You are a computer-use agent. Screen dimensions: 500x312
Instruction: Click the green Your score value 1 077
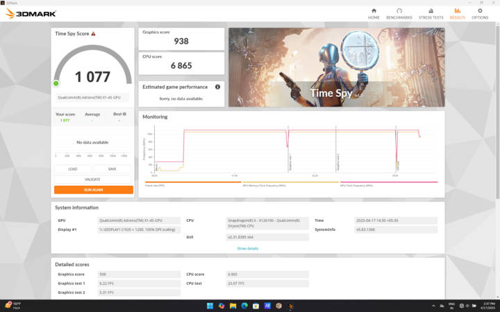coord(65,121)
